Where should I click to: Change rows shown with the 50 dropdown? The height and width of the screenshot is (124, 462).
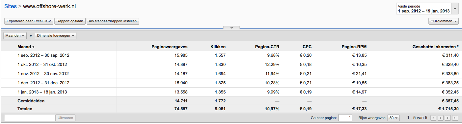pyautogui.click(x=394, y=118)
